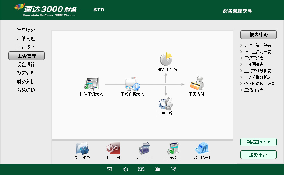Select 固定资产 in the left menu

26,47
